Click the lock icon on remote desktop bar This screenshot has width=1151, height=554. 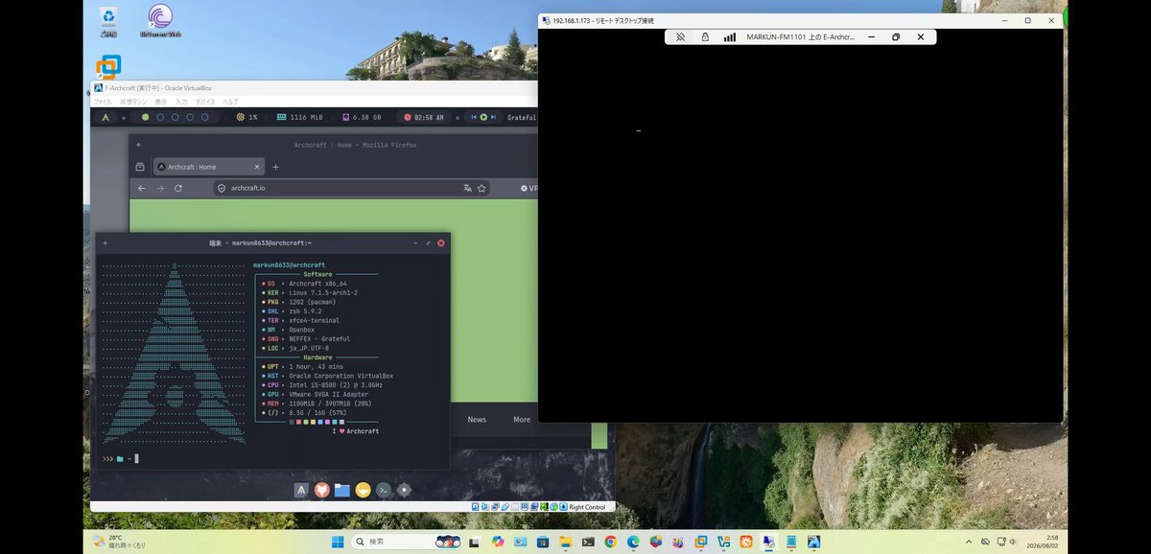click(x=705, y=37)
